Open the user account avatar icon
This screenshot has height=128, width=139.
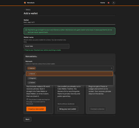114,3
